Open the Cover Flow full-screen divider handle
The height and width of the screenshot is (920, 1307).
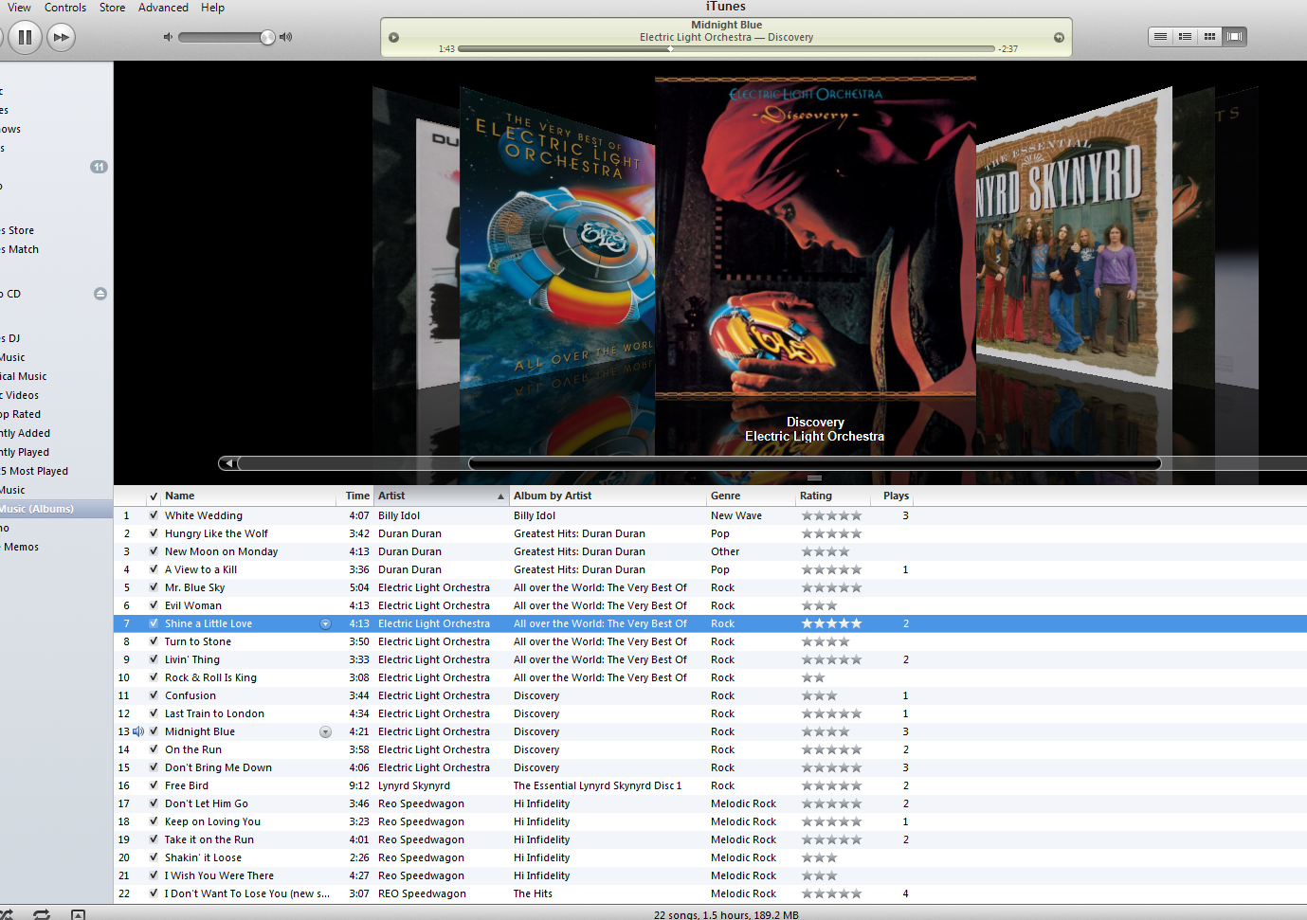(814, 478)
